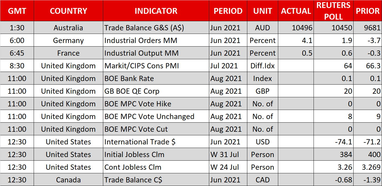The image size is (382, 186).
Task: Click the UNIT column header
Action: tap(262, 11)
